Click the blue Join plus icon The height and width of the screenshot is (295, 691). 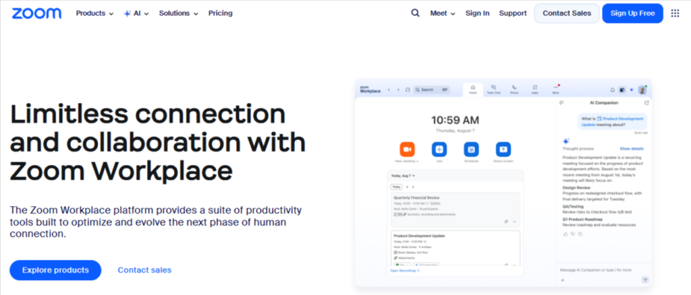(439, 150)
